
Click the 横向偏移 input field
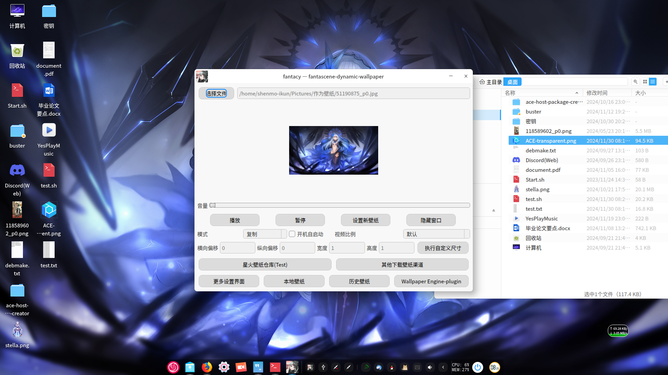point(237,248)
